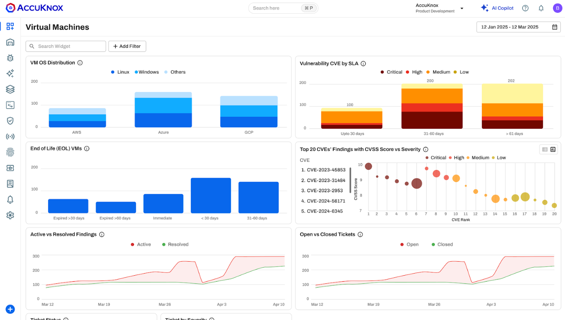Select CVE-2023-45853 in the CVE list

[326, 170]
